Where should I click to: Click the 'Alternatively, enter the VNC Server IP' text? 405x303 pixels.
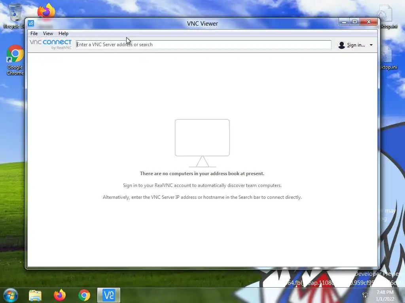(x=202, y=197)
